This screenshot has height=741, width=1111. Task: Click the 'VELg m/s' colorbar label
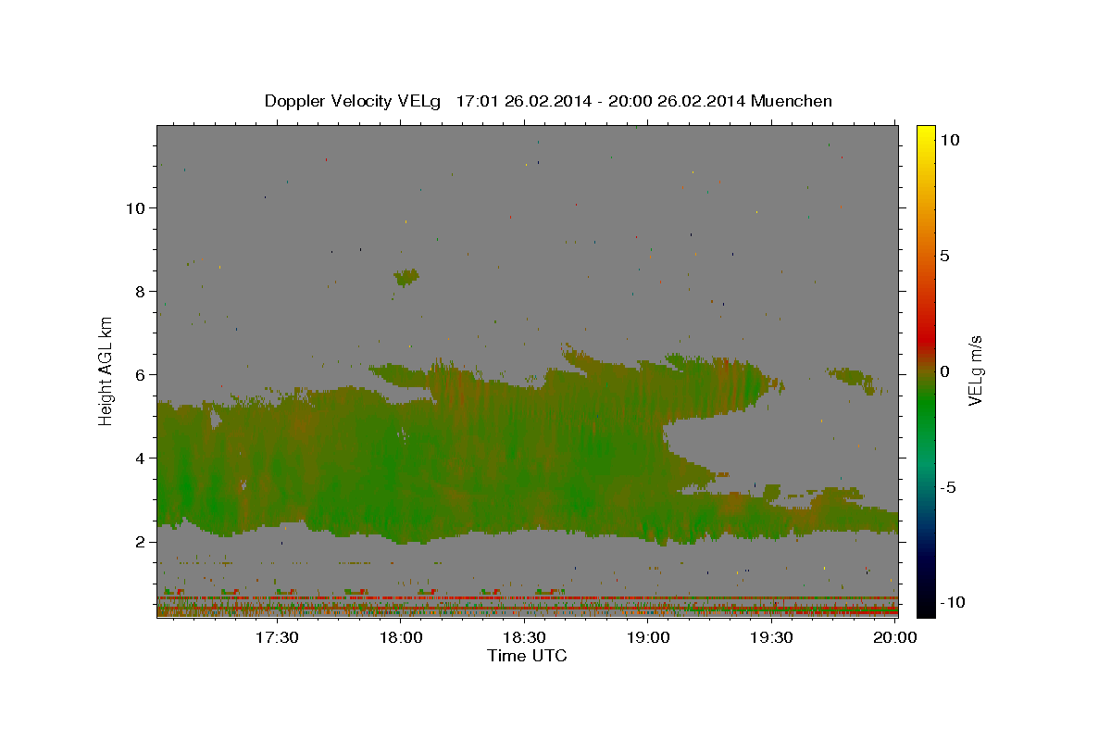(975, 370)
